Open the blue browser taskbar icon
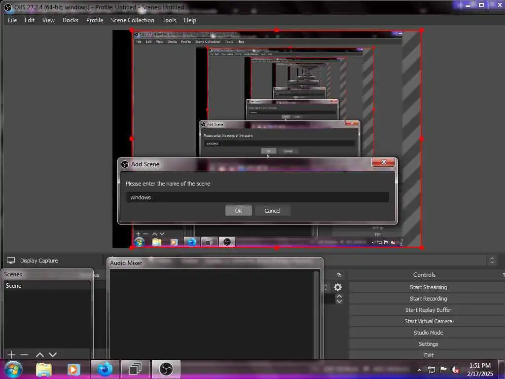This screenshot has height=379, width=505. coord(105,369)
